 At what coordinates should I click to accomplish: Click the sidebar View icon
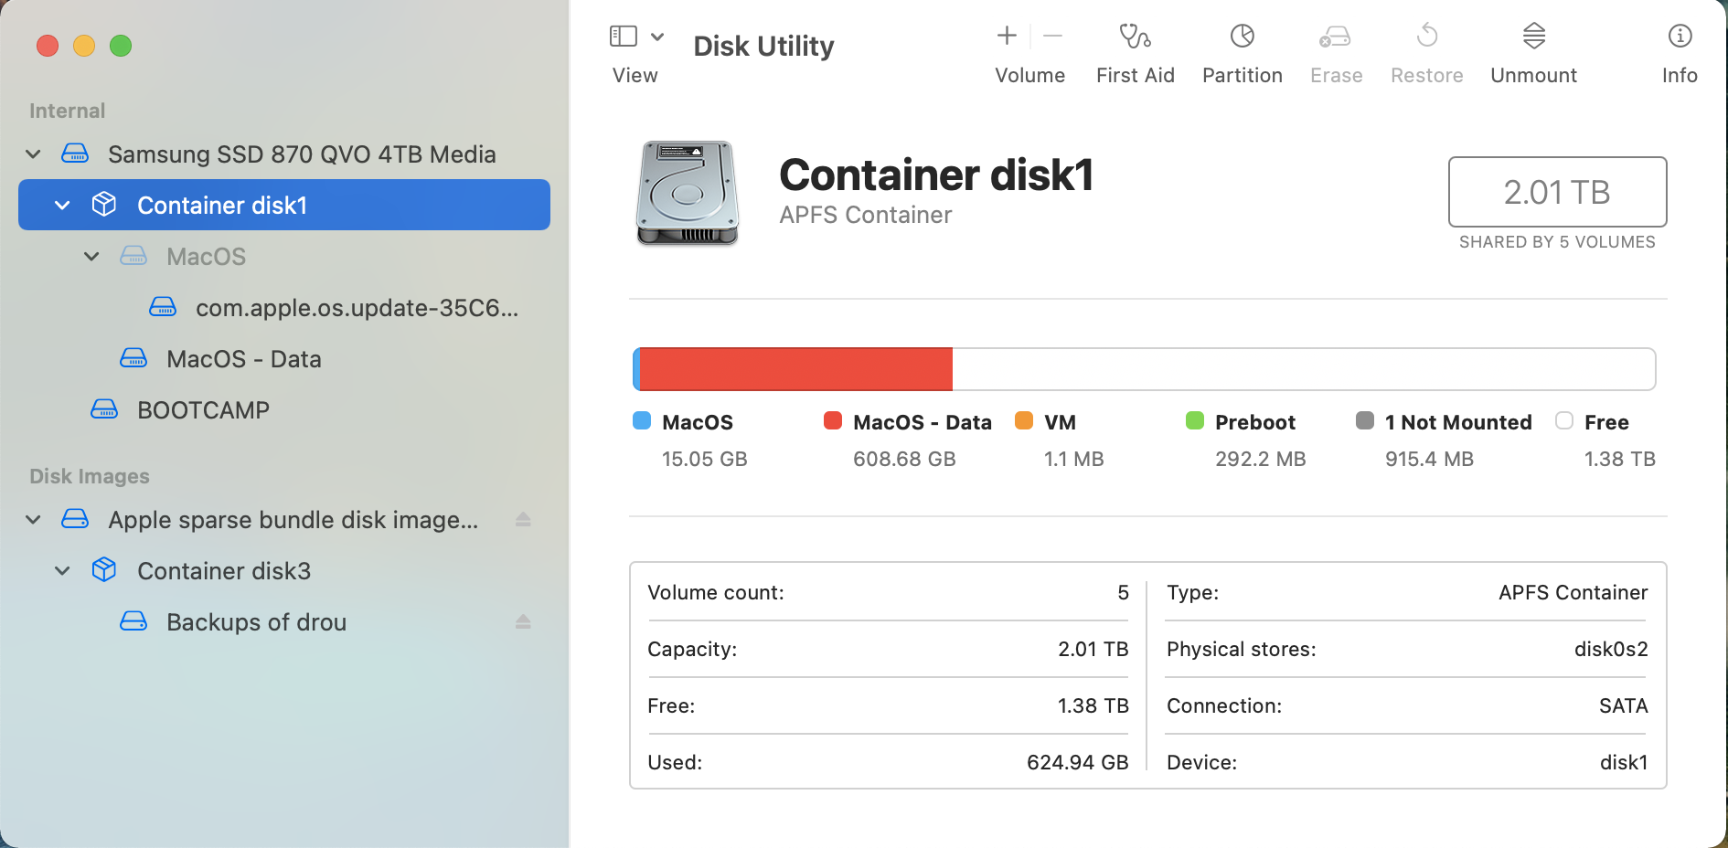624,37
